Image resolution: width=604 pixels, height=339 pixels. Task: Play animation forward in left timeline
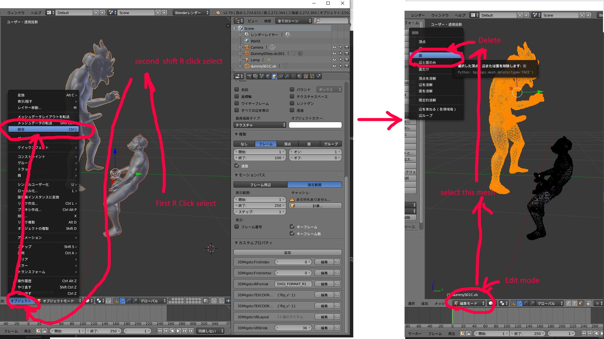[178, 331]
